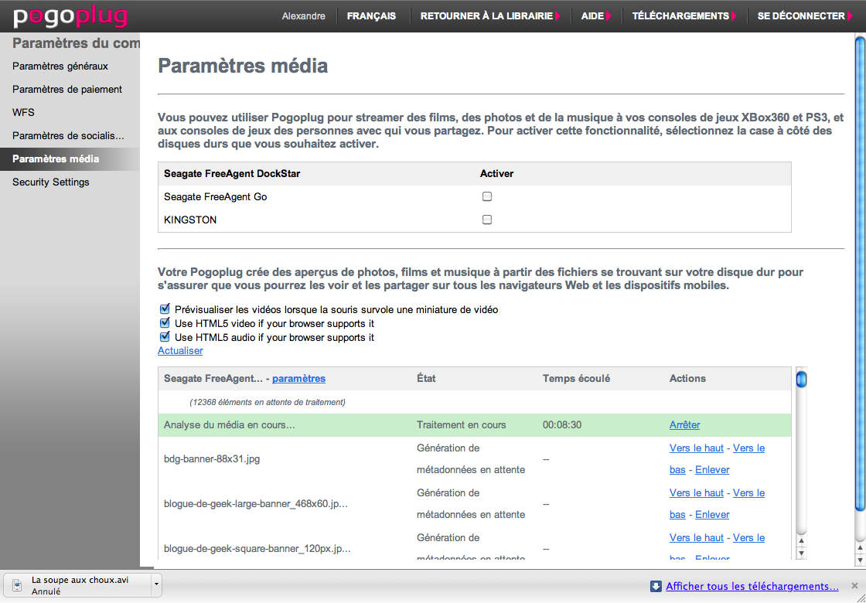Select the Paramètres média sidebar item
Viewport: 866px width, 603px height.
coord(70,159)
